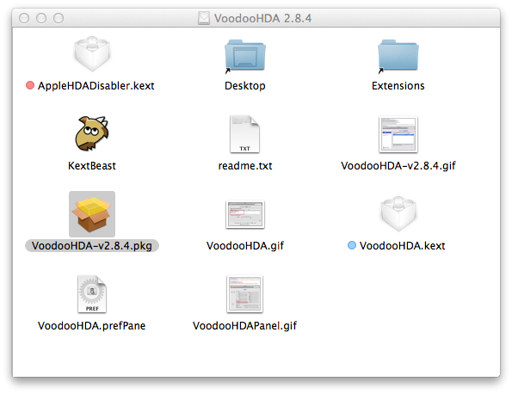Select the VoodooHDA.gif image thumbnail
The height and width of the screenshot is (394, 512).
point(245,214)
